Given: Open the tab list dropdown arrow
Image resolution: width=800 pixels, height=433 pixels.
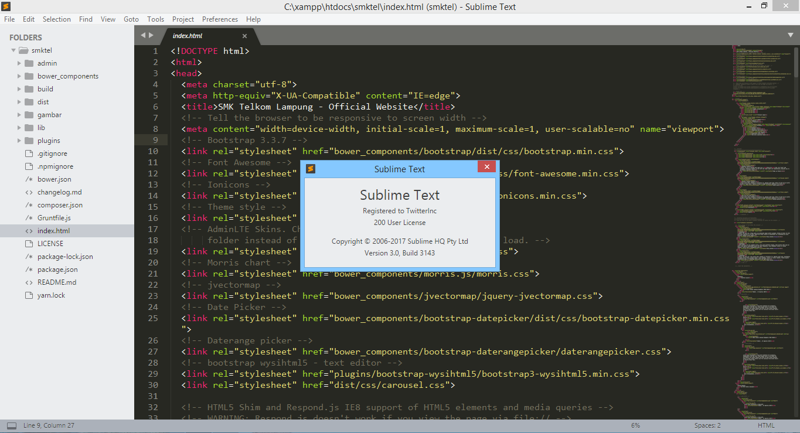Looking at the screenshot, I should 790,35.
